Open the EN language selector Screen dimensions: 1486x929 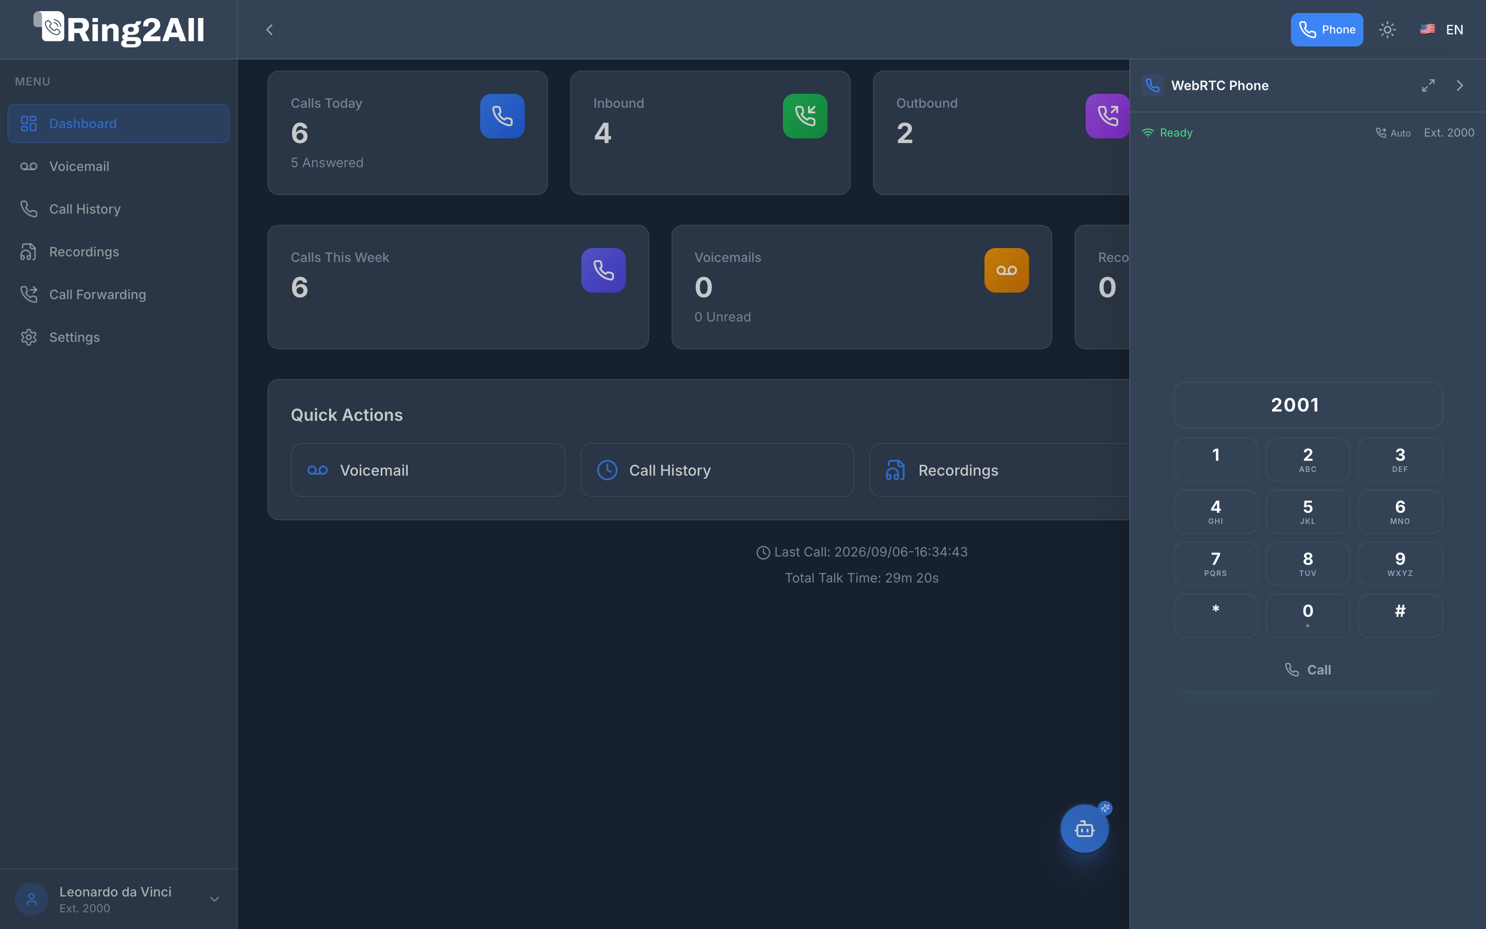coord(1441,29)
